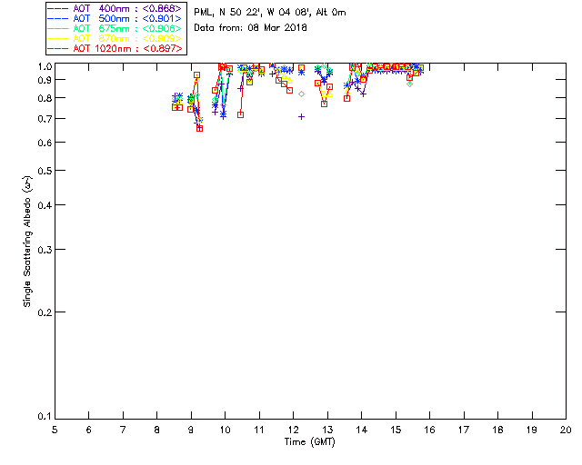Image resolution: width=582 pixels, height=465 pixels.
Task: Click the PML location title text
Action: (x=270, y=13)
